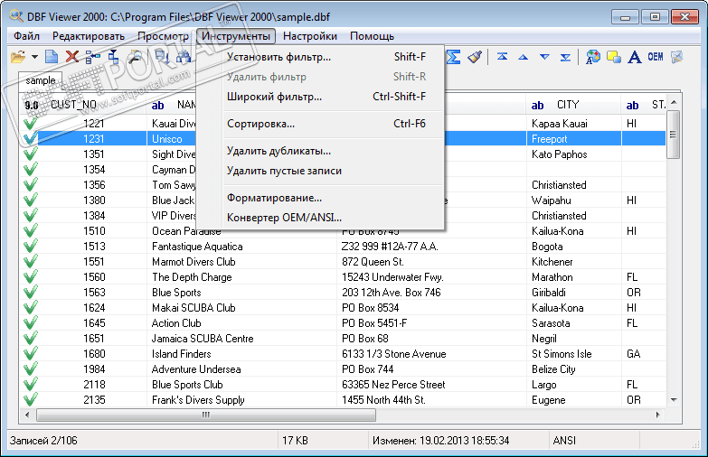Select the 'Marathon' city cell
708x457 pixels.
tap(574, 277)
